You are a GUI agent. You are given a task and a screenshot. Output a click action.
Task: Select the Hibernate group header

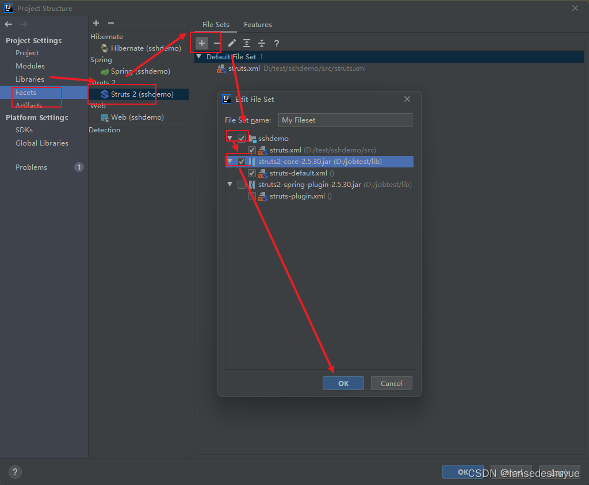[x=106, y=37]
